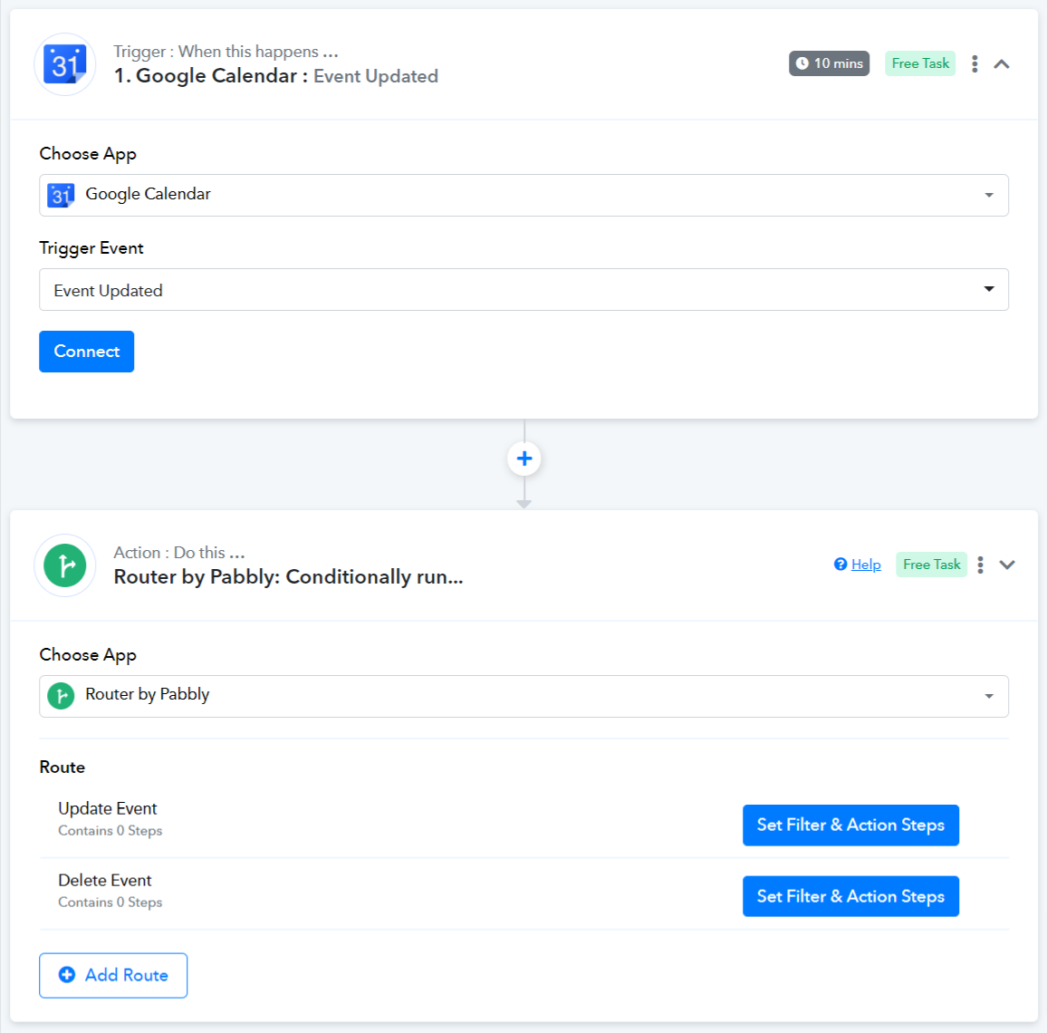This screenshot has height=1033, width=1047.
Task: Open the Help link in Router step
Action: click(x=865, y=565)
